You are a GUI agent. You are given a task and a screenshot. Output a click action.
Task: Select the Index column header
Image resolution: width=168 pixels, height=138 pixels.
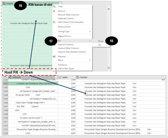coord(67,77)
